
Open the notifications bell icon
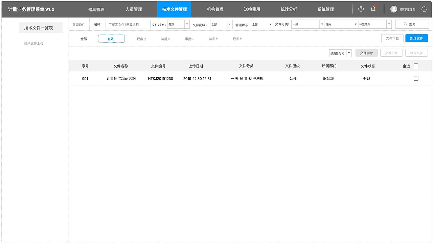click(373, 9)
